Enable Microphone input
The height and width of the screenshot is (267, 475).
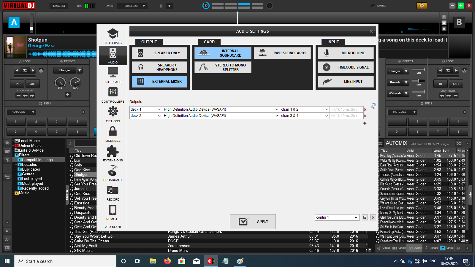click(x=346, y=53)
